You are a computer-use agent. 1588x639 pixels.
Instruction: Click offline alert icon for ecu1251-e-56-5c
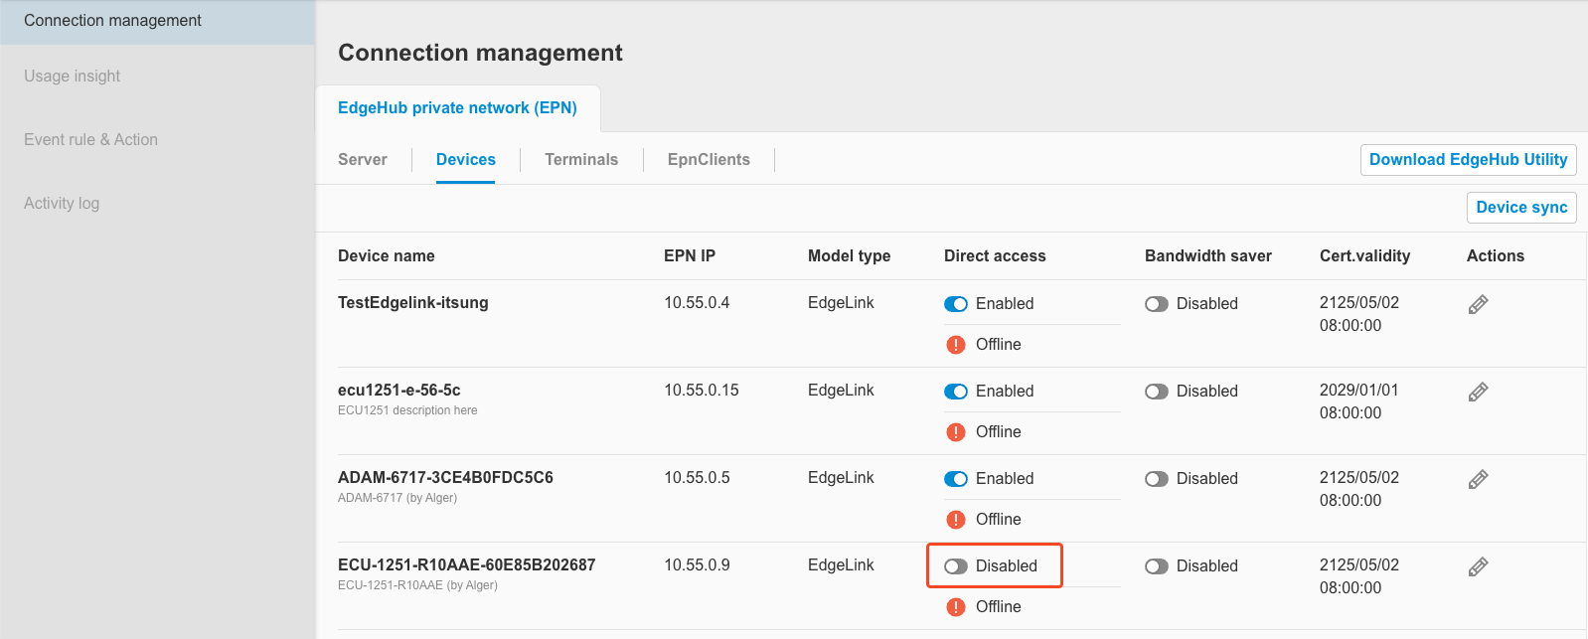[956, 432]
